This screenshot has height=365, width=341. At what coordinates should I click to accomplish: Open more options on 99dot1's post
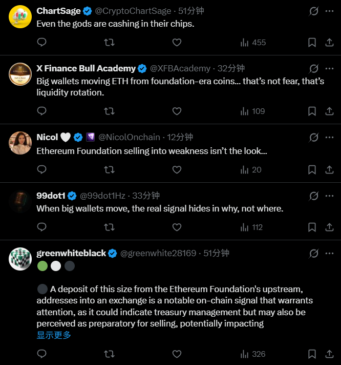coord(329,196)
